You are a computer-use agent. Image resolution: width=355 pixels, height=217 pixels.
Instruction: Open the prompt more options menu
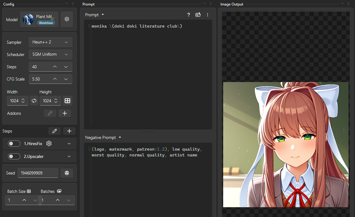click(208, 15)
